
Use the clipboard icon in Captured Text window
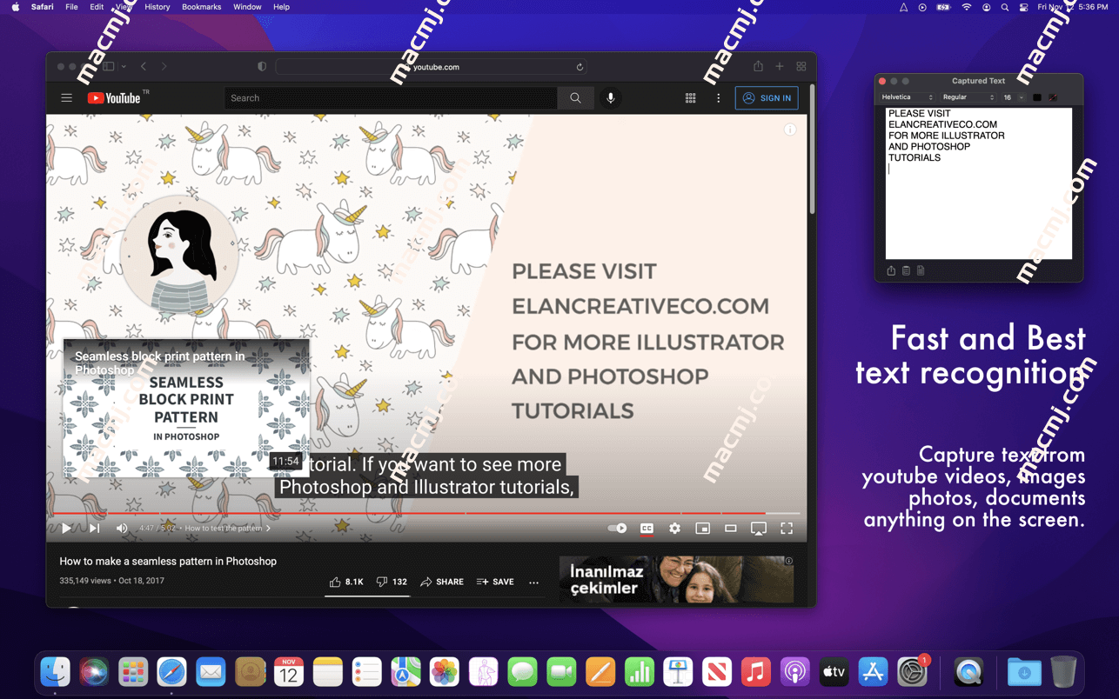[x=906, y=271]
